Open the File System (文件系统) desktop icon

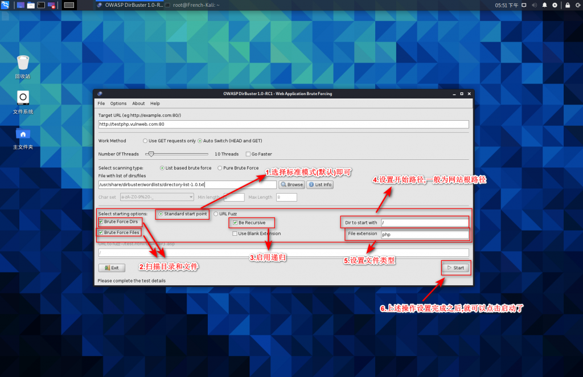point(23,103)
